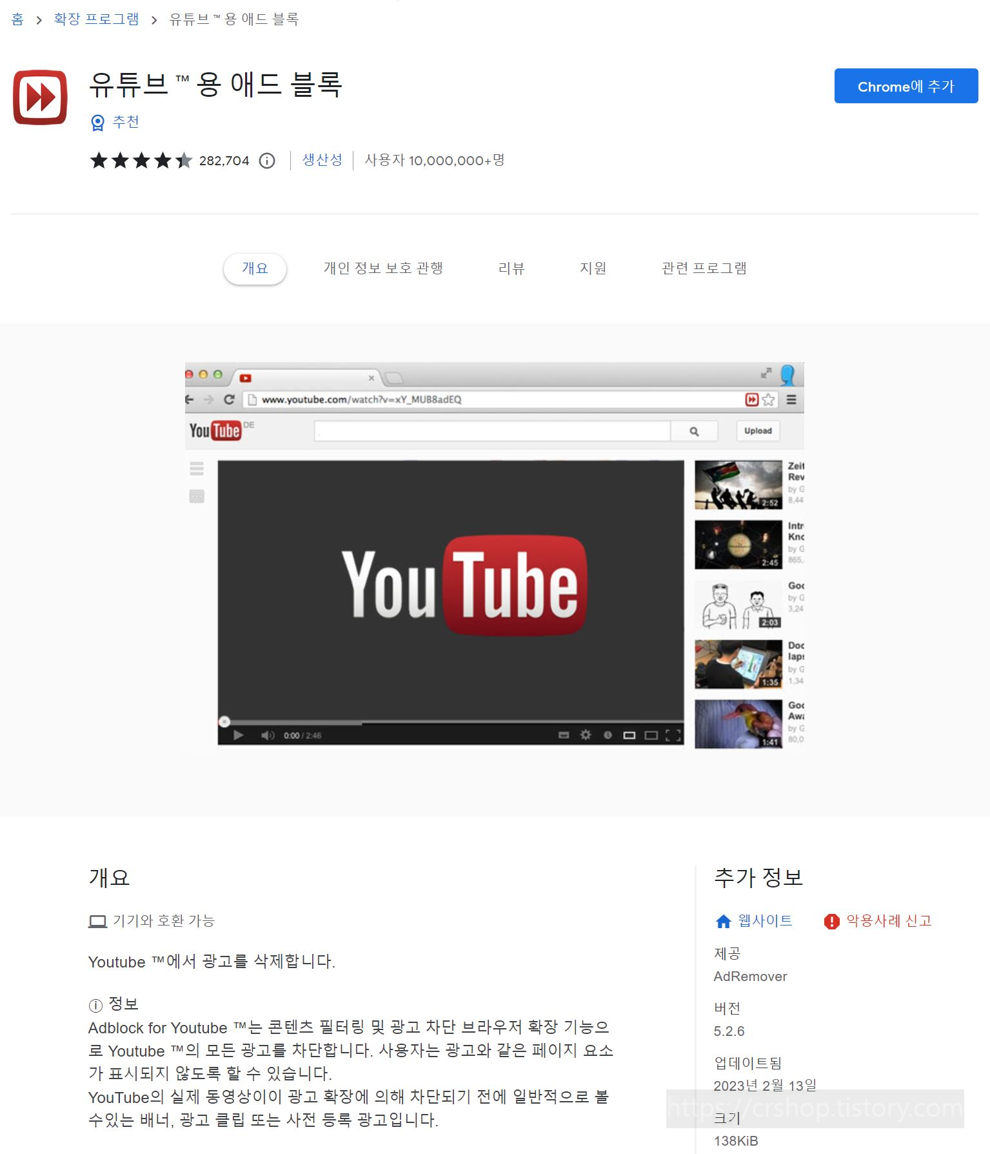990x1154 pixels.
Task: Open 확장 프로그램 breadcrumb link
Action: [x=96, y=19]
